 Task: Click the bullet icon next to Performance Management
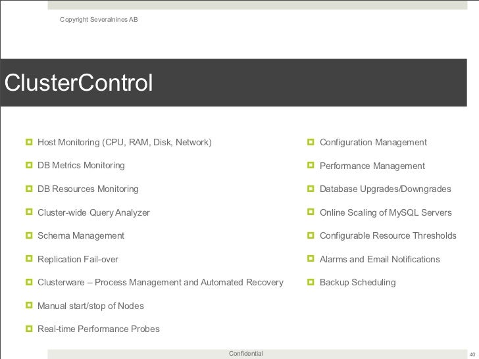point(311,166)
